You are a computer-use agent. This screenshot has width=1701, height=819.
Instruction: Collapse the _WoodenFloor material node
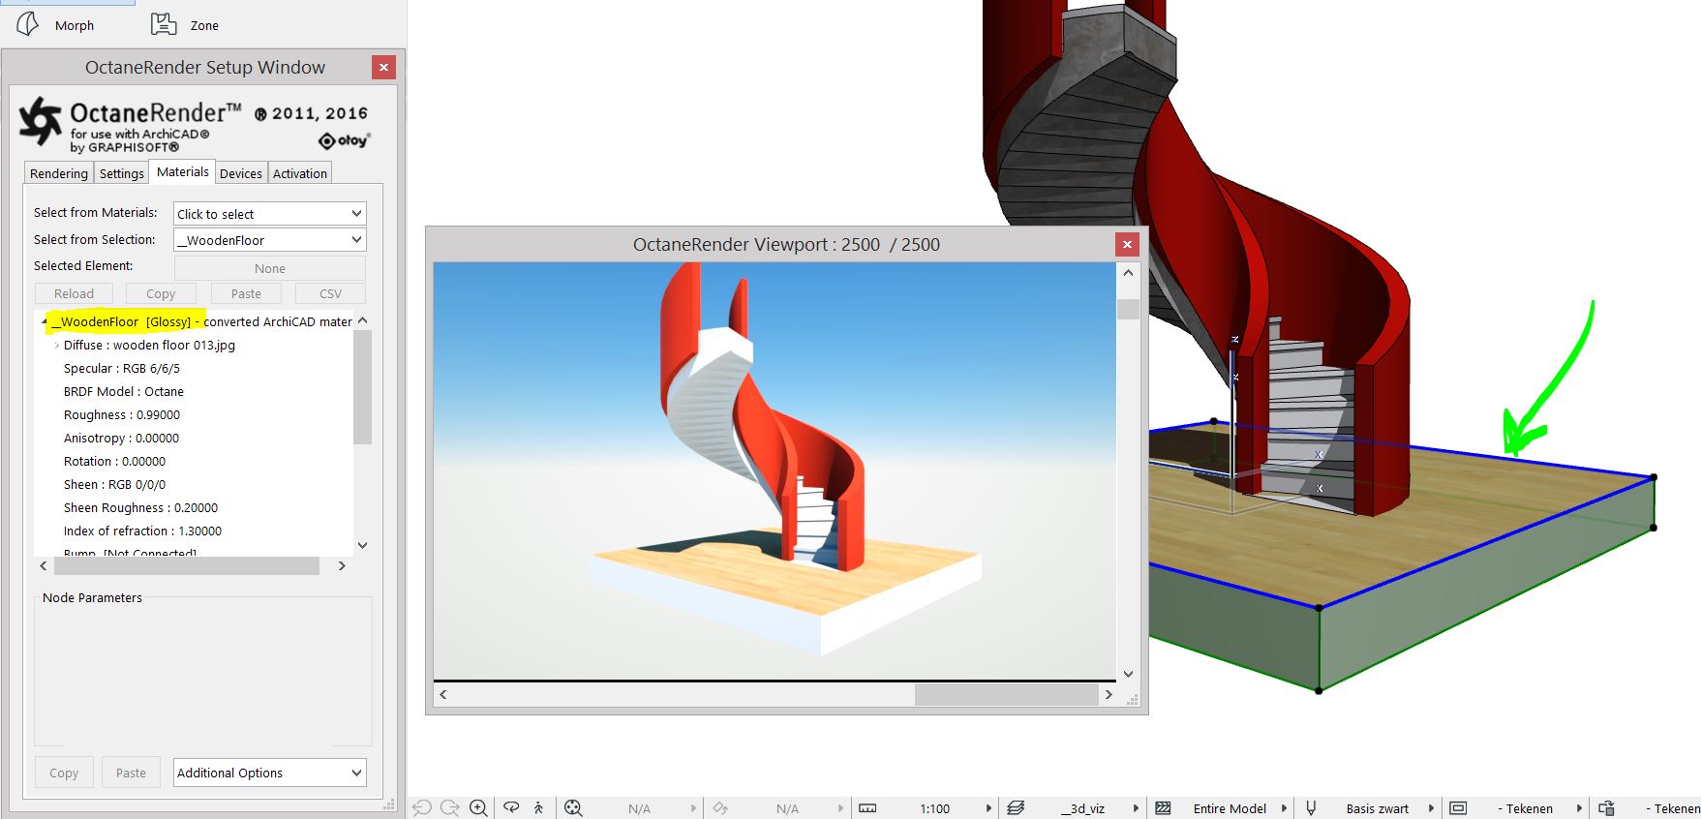point(45,321)
